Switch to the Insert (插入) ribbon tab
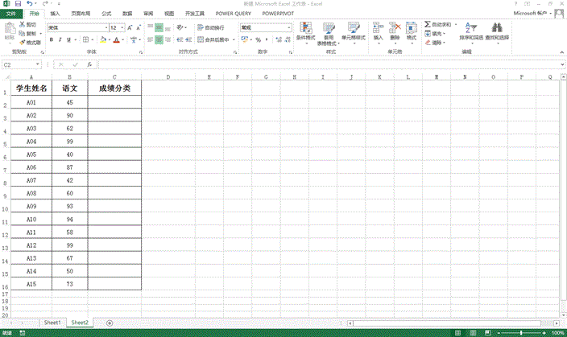Image resolution: width=567 pixels, height=337 pixels. (55, 14)
